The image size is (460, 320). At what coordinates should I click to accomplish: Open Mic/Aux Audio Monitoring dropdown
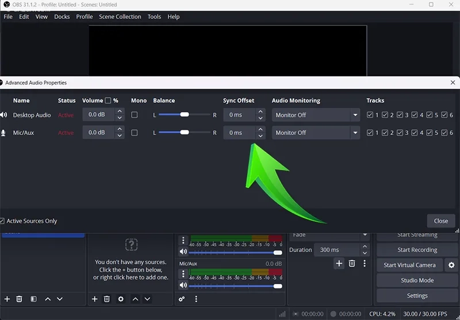(x=316, y=133)
